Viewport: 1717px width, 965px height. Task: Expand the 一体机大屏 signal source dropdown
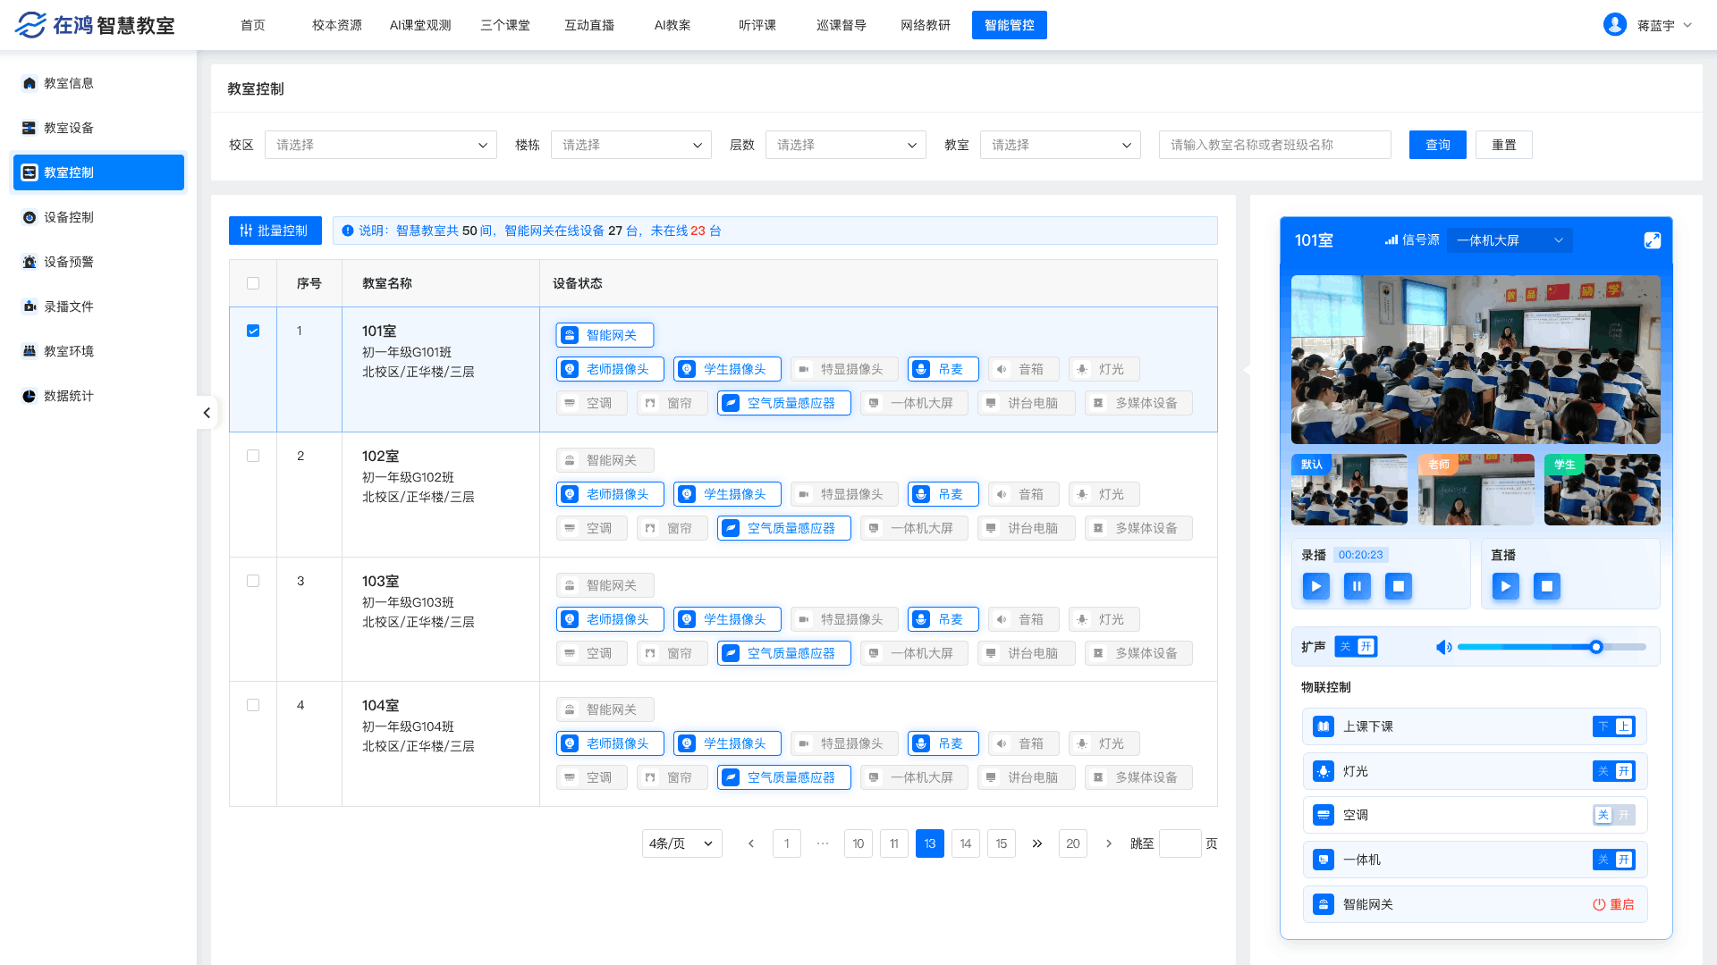(x=1510, y=240)
